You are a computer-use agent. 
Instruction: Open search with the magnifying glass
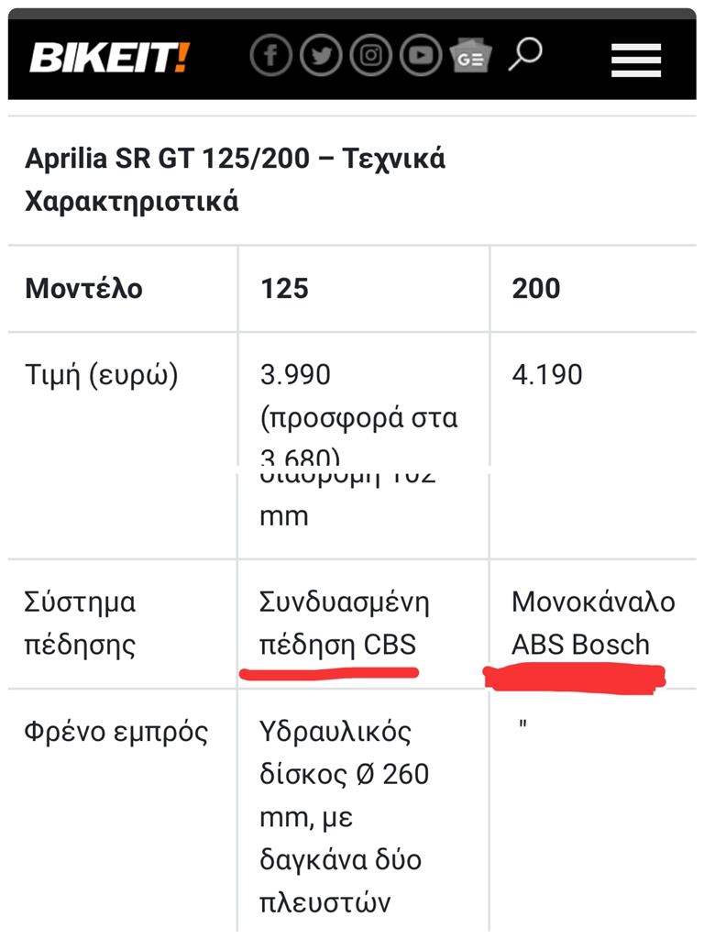[525, 55]
